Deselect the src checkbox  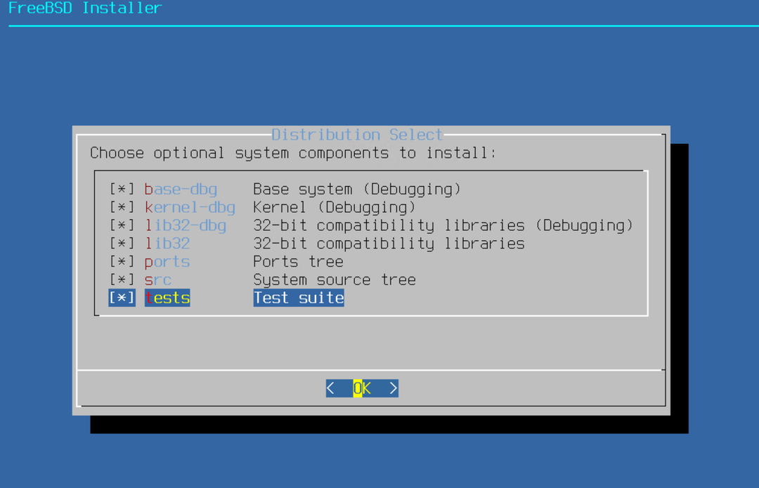(x=122, y=280)
